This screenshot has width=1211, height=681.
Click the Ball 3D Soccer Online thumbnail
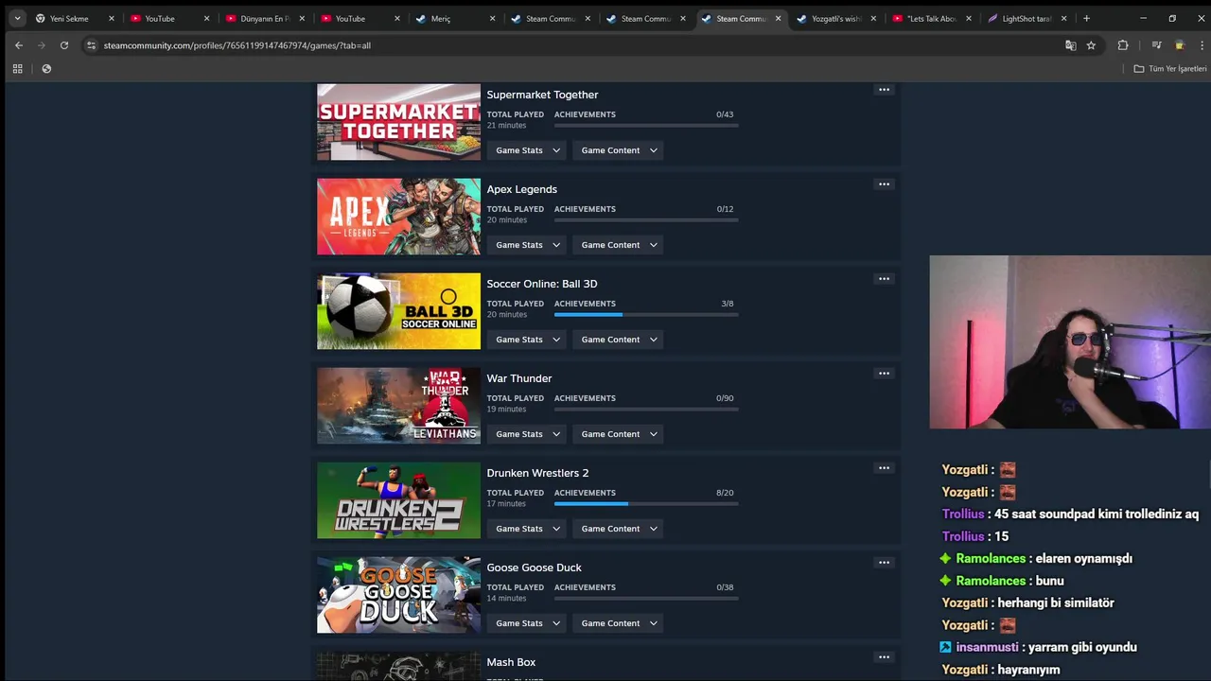(398, 311)
